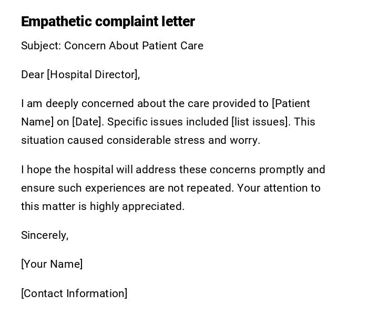The image size is (368, 326).
Task: Click the word "Dear" in the greeting
Action: coord(33,75)
